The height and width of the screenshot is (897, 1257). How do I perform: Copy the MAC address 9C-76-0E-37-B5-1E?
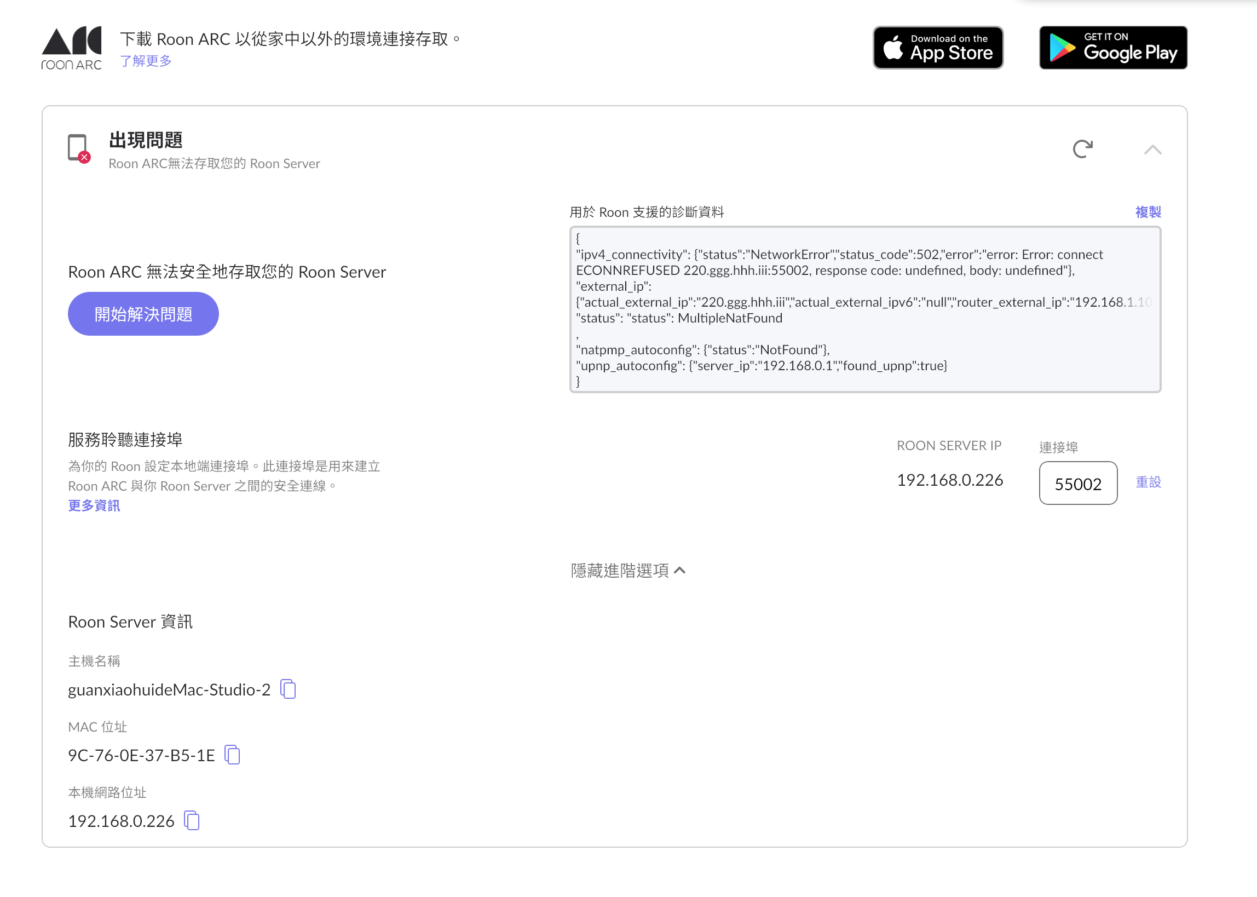[233, 755]
